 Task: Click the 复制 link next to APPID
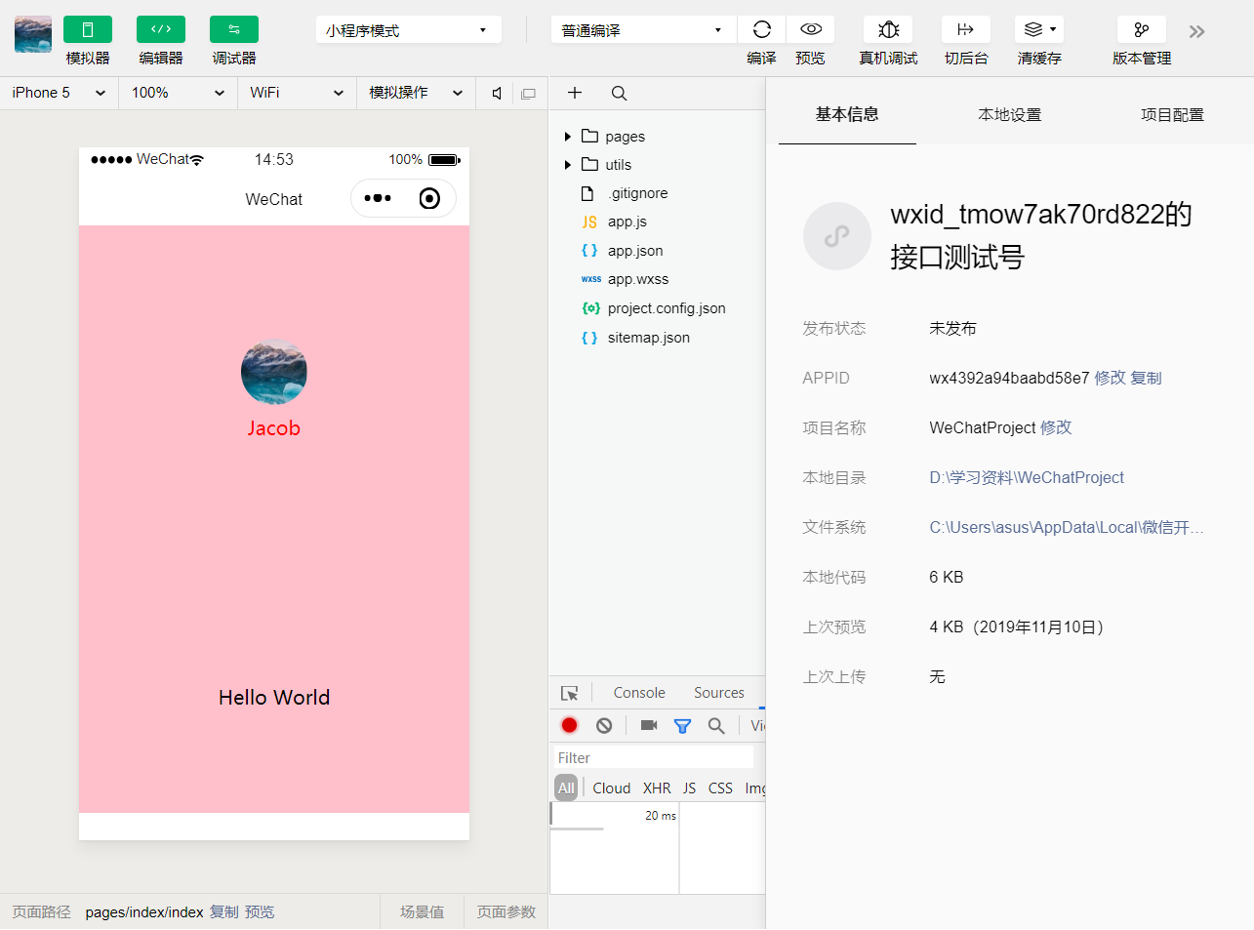point(1146,378)
